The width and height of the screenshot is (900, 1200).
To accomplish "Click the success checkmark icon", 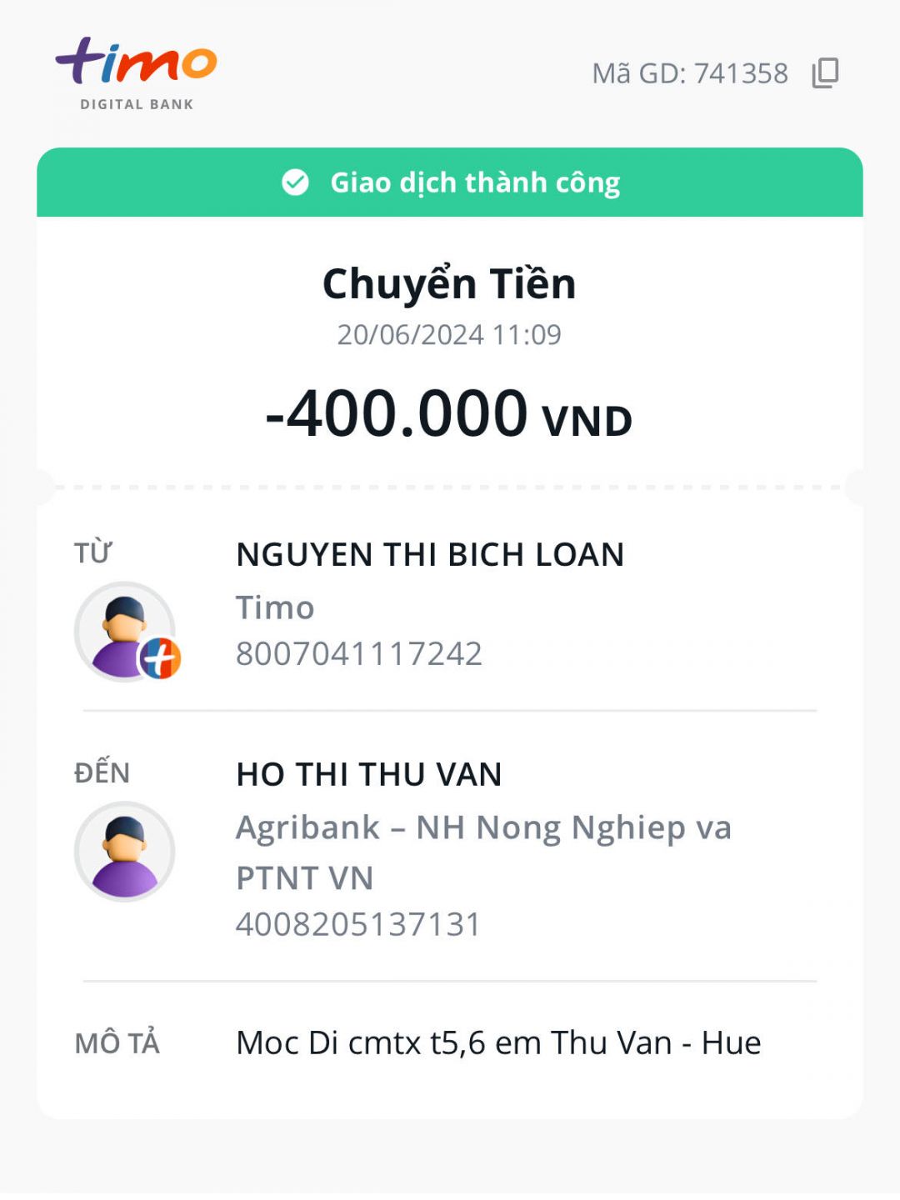I will 295,182.
